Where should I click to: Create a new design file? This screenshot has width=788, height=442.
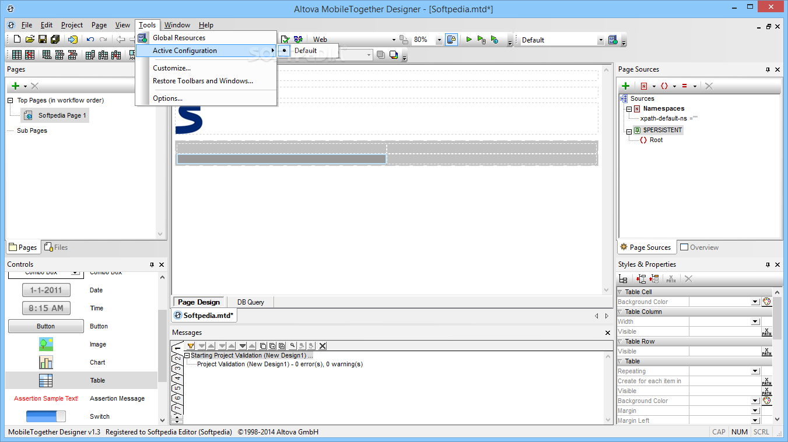pos(17,40)
